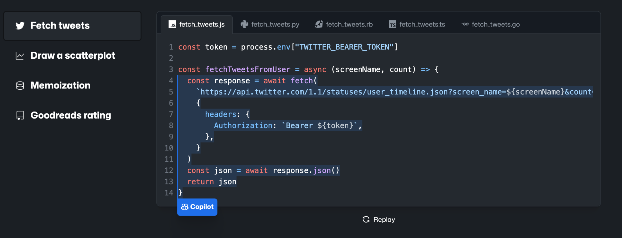622x238 pixels.
Task: Select the fetch_tweets.ts tab
Action: (x=422, y=24)
